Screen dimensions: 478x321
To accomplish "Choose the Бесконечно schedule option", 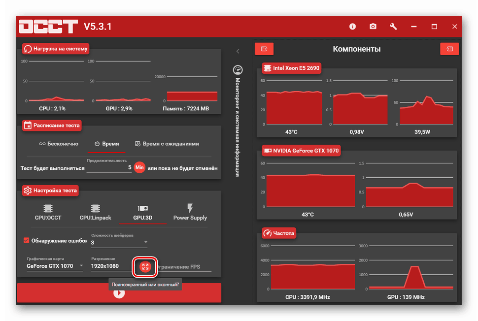I will [59, 144].
